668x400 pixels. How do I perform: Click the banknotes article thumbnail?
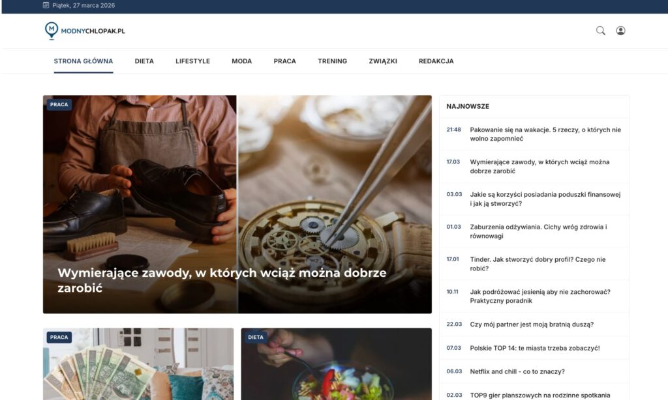[x=138, y=364]
